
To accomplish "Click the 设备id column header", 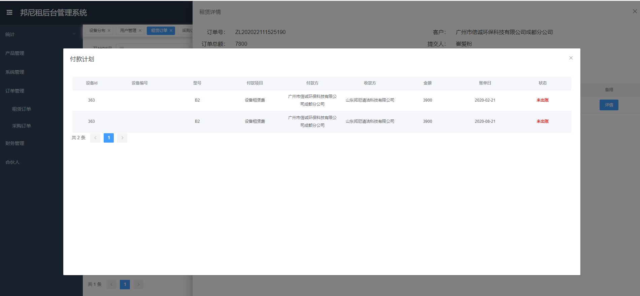I will click(x=92, y=83).
